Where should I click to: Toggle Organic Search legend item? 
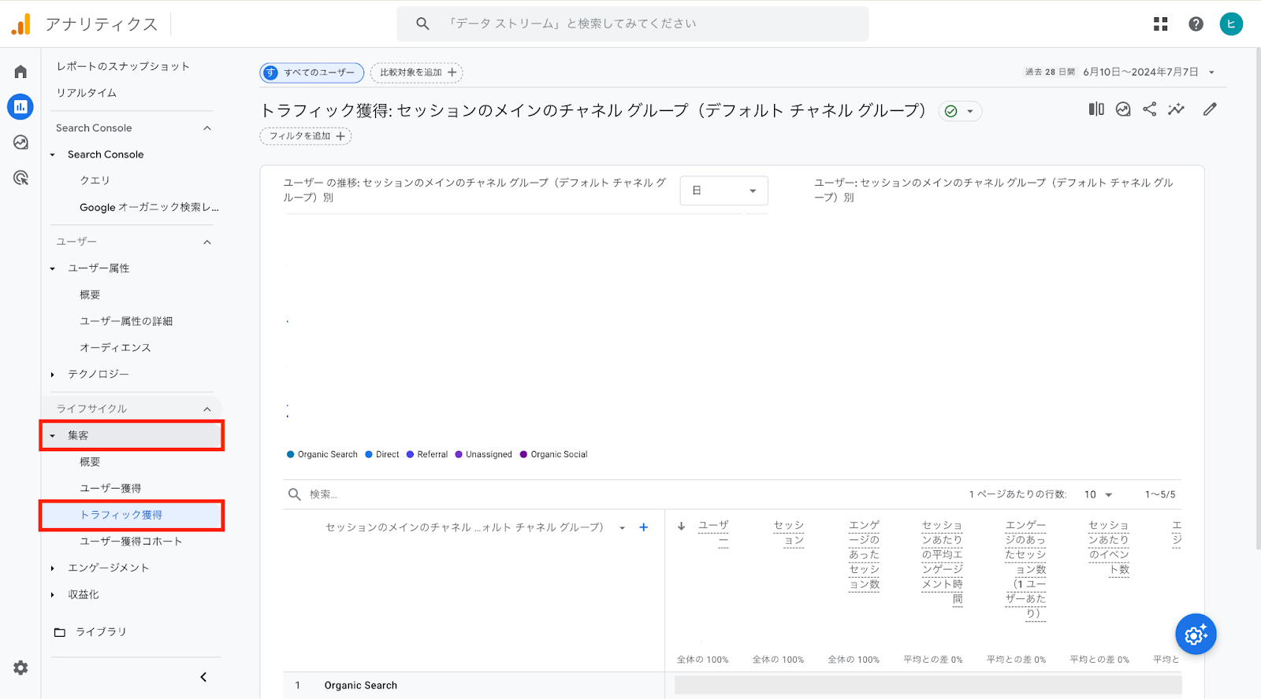coord(322,454)
